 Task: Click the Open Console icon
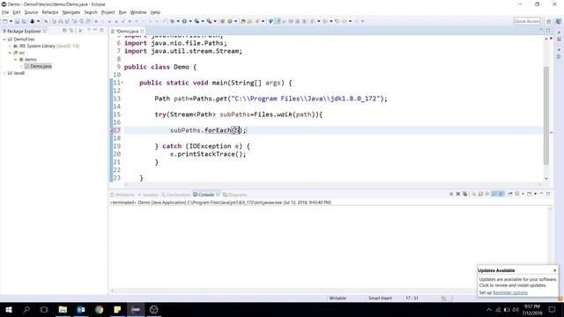529,194
